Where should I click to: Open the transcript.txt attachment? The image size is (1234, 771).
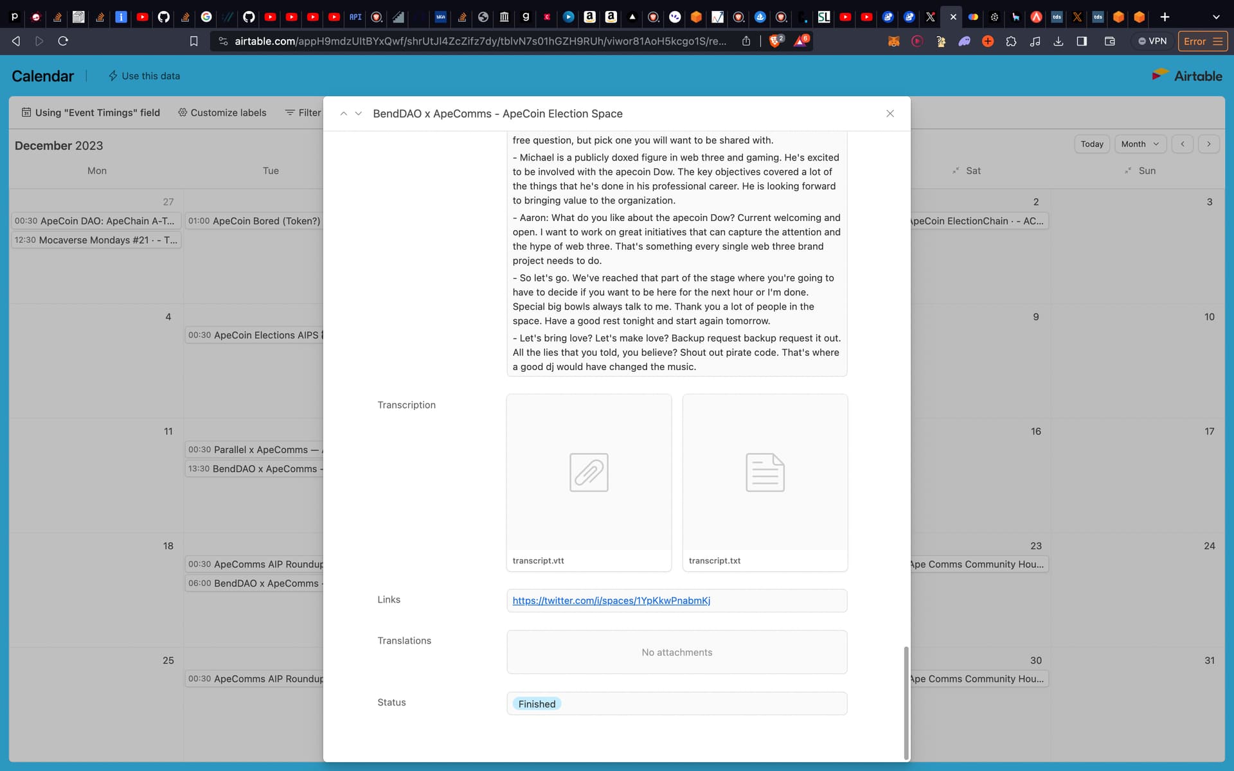click(x=765, y=473)
